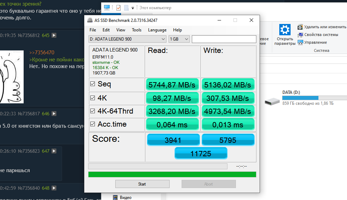Screen dimensions: 347x200
Task: Click reply arrow icon on post 648
Action: (x=54, y=188)
